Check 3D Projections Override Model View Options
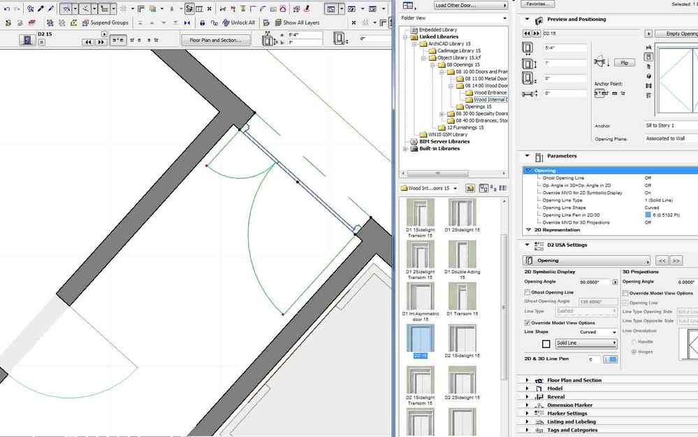This screenshot has width=698, height=437. pyautogui.click(x=625, y=293)
